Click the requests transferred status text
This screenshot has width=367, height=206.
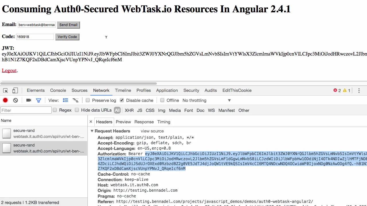(x=30, y=202)
